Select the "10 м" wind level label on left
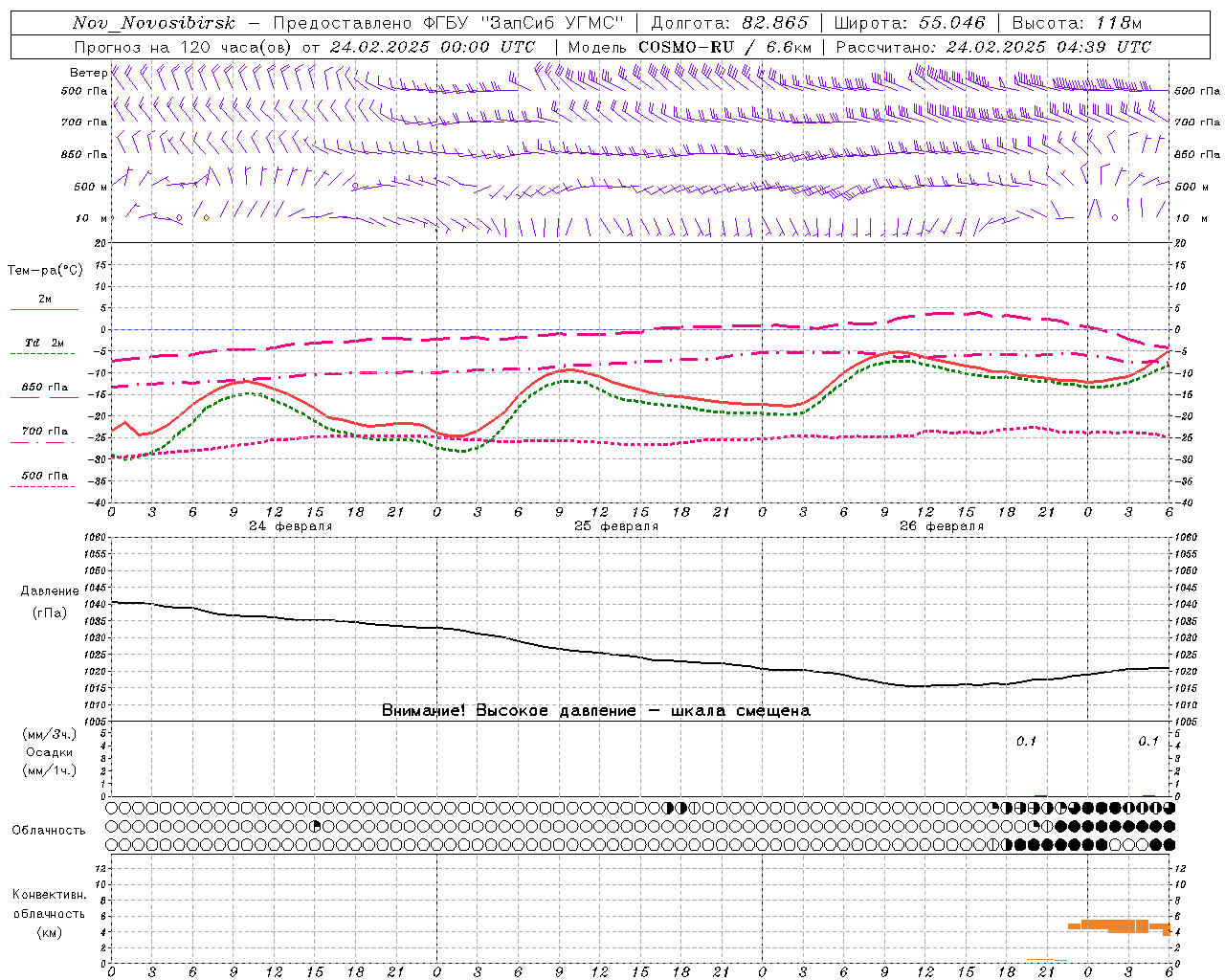 (x=92, y=218)
